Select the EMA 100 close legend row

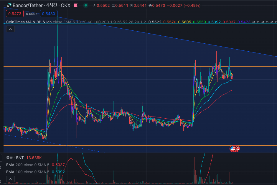click(x=28, y=172)
